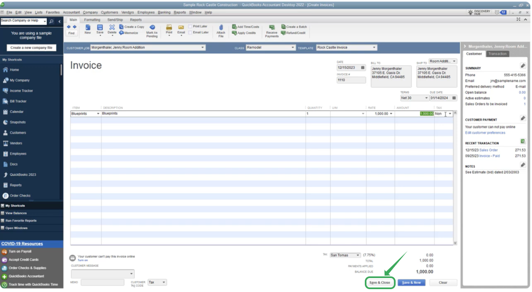This screenshot has height=292, width=532.
Task: Open the Customer Message dropdown
Action: click(x=131, y=274)
